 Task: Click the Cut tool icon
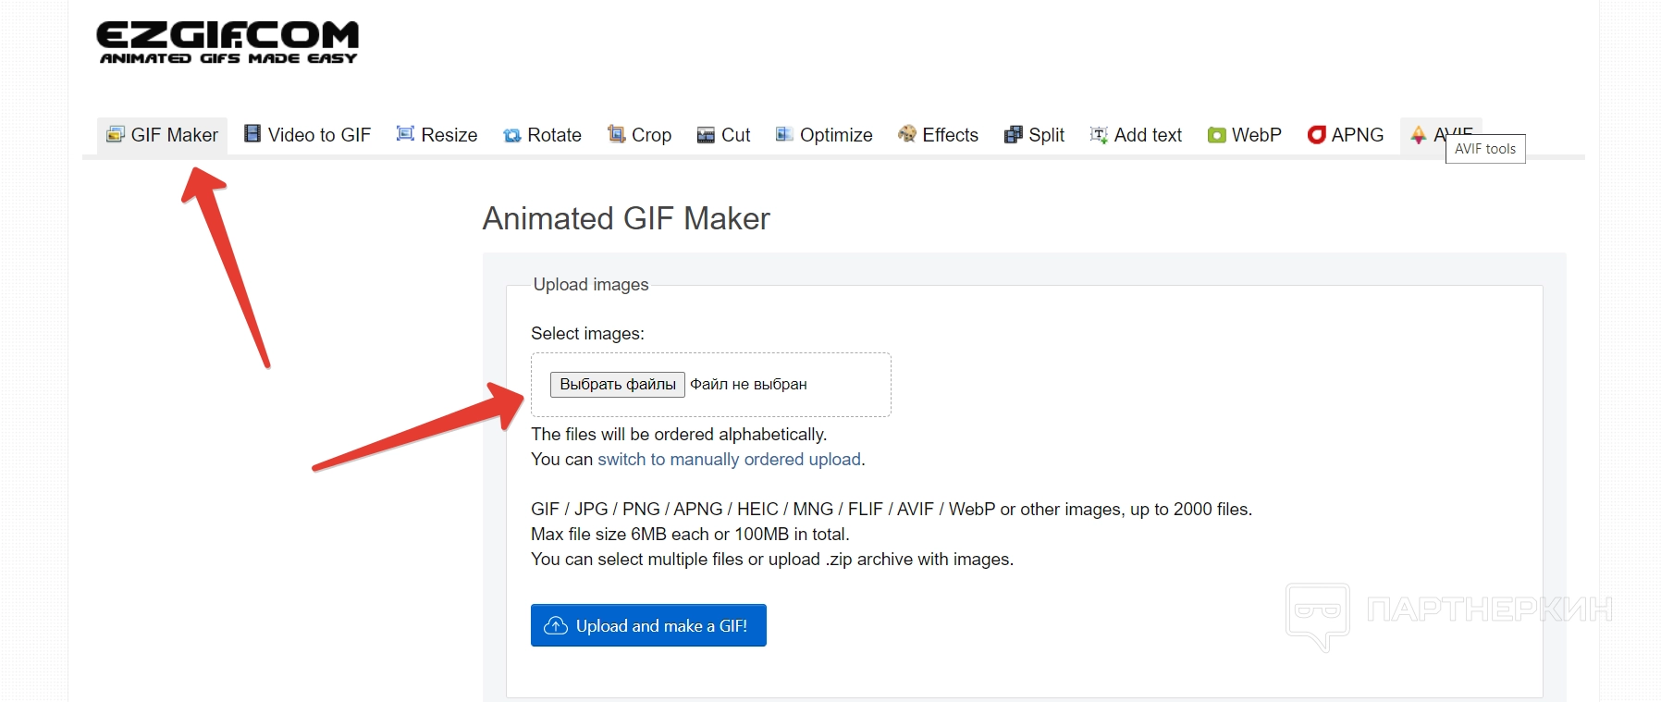click(x=706, y=135)
